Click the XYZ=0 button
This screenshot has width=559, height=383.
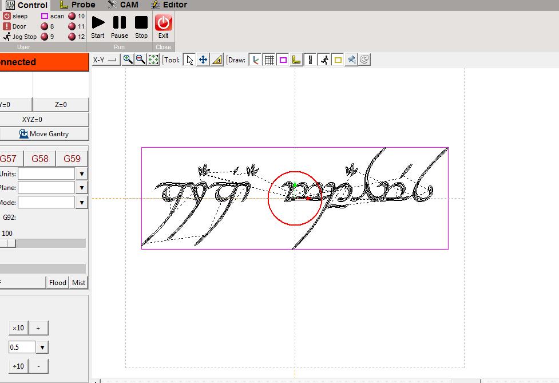[44, 119]
